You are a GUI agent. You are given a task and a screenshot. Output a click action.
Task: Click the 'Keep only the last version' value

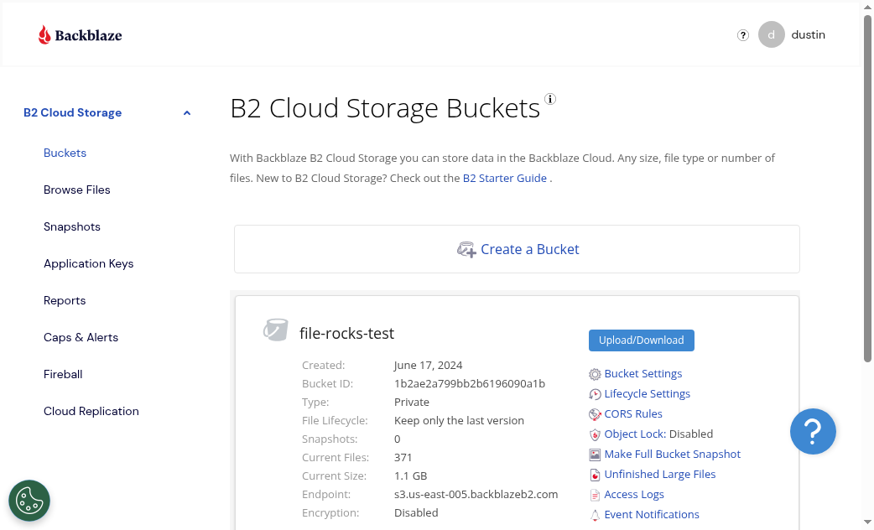(459, 420)
